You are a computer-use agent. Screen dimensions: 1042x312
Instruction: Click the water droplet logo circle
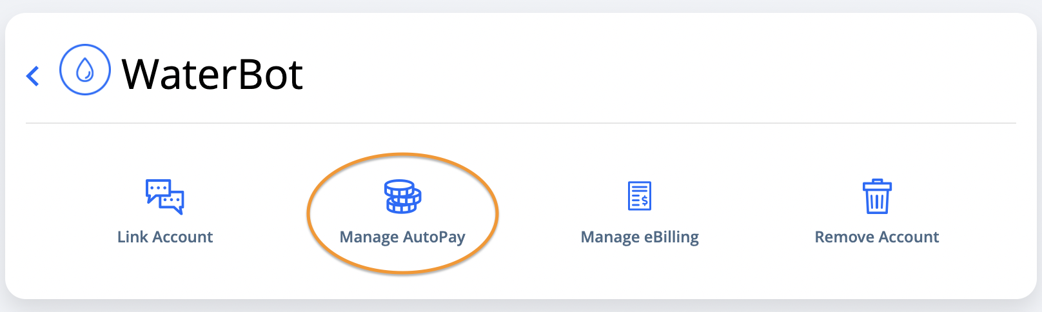85,70
